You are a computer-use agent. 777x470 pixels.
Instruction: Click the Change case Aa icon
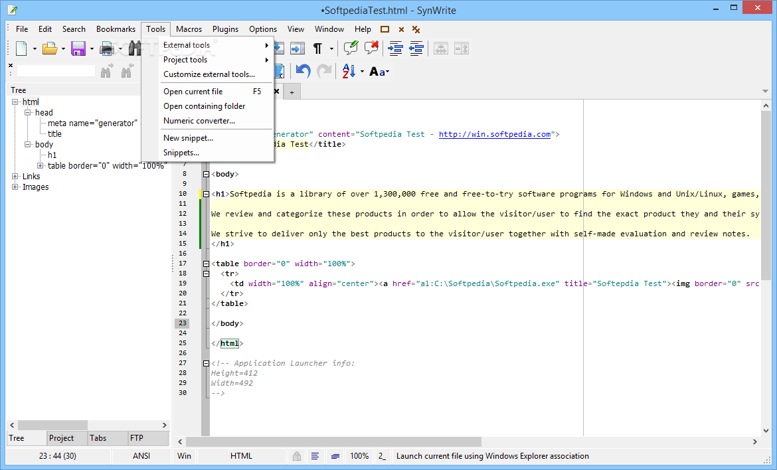pyautogui.click(x=377, y=72)
